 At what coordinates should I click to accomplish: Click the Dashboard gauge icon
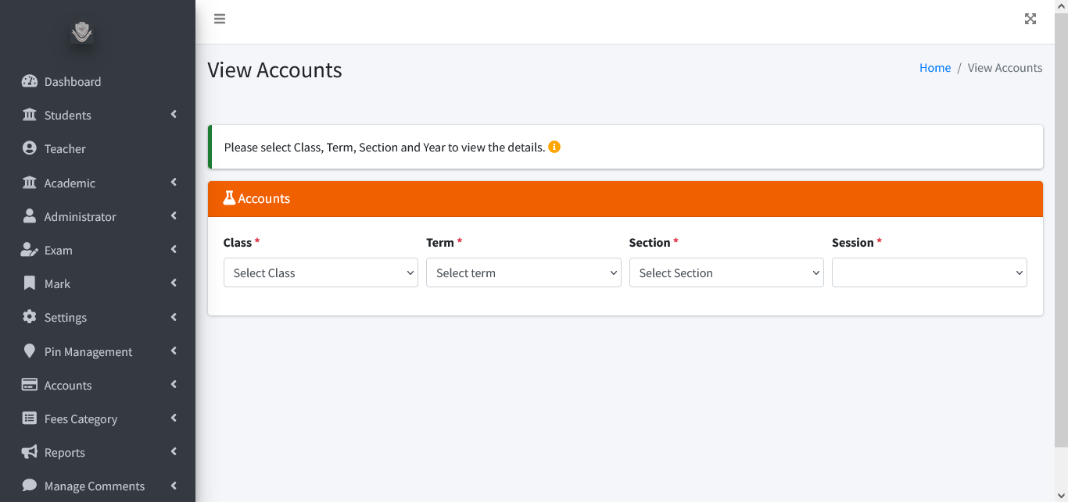pyautogui.click(x=30, y=81)
